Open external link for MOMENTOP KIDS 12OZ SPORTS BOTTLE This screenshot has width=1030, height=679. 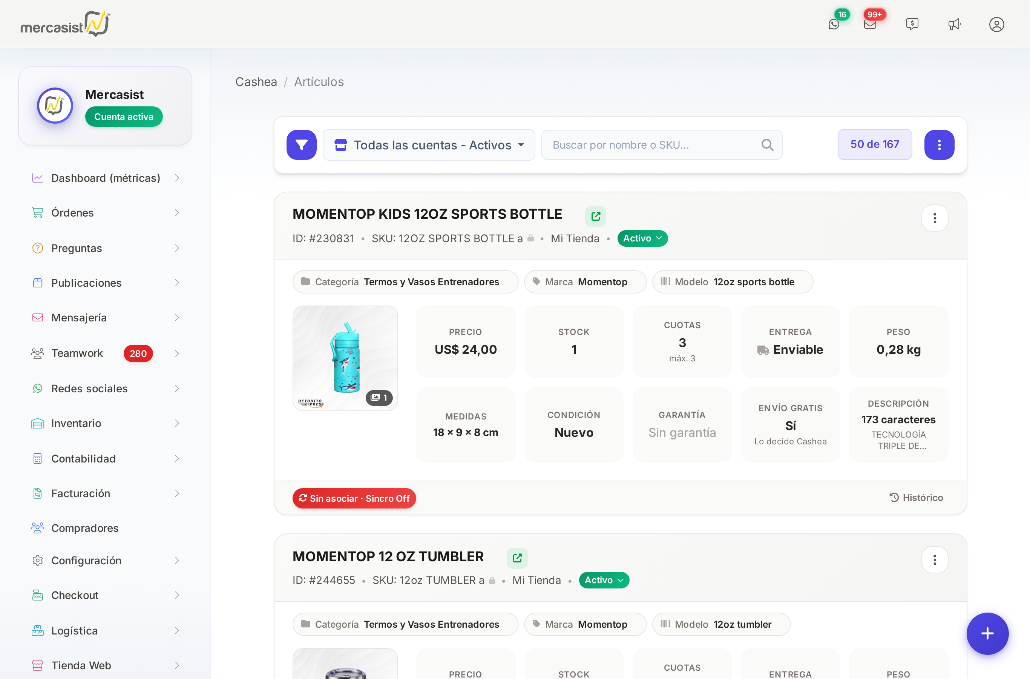point(596,216)
